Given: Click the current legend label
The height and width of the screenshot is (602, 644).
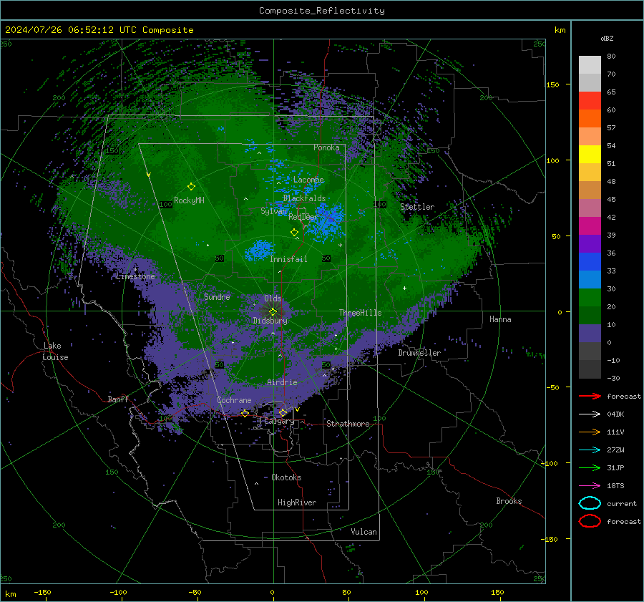Looking at the screenshot, I should click(622, 503).
